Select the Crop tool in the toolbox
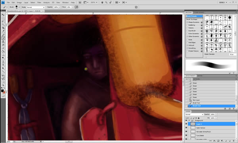 coord(3,28)
